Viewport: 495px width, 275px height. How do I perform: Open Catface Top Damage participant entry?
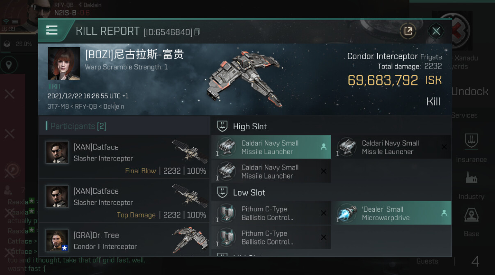click(x=124, y=201)
